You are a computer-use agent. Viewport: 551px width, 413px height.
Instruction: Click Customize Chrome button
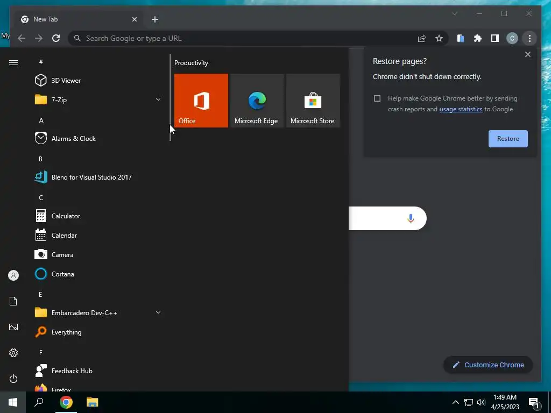pos(488,365)
